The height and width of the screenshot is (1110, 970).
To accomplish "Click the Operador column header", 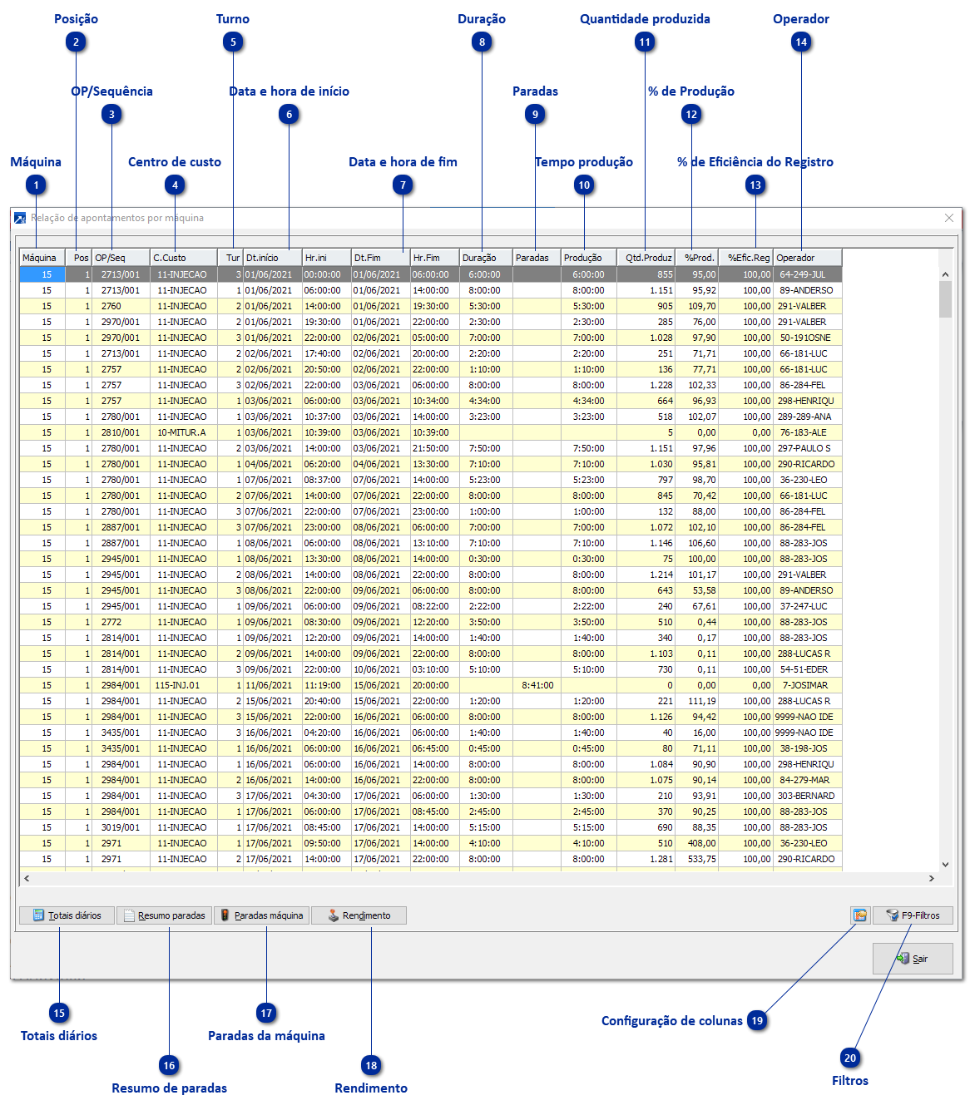I will coord(808,258).
